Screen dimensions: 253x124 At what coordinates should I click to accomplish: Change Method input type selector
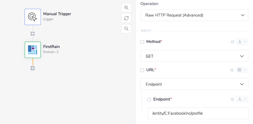coord(242,42)
